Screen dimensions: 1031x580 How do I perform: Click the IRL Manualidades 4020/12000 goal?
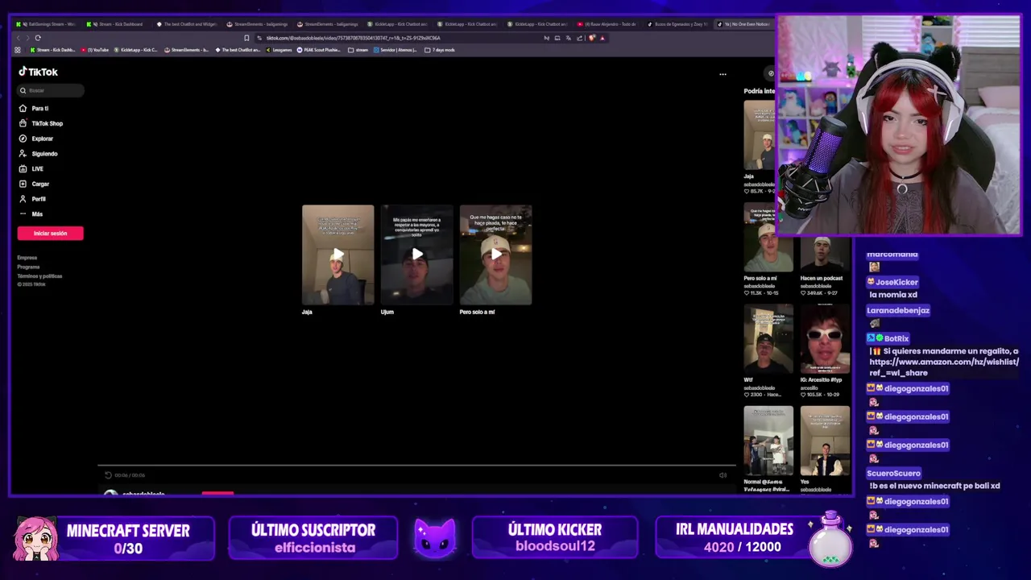[x=753, y=538]
